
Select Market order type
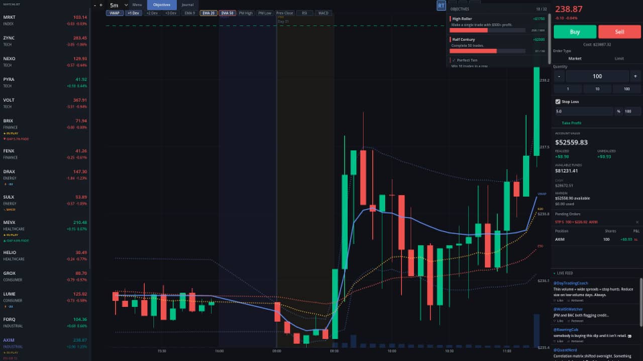tap(575, 59)
